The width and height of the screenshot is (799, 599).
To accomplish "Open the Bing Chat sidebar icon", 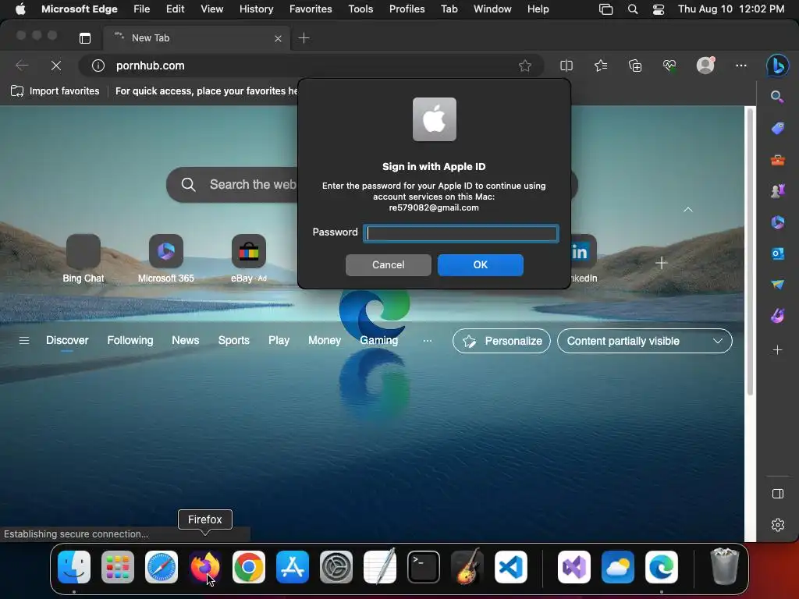I will tap(777, 66).
